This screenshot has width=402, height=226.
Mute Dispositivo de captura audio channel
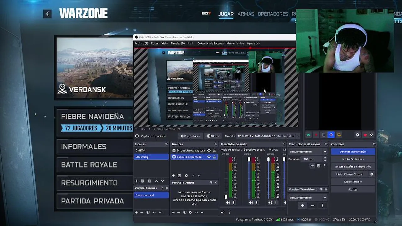click(251, 203)
